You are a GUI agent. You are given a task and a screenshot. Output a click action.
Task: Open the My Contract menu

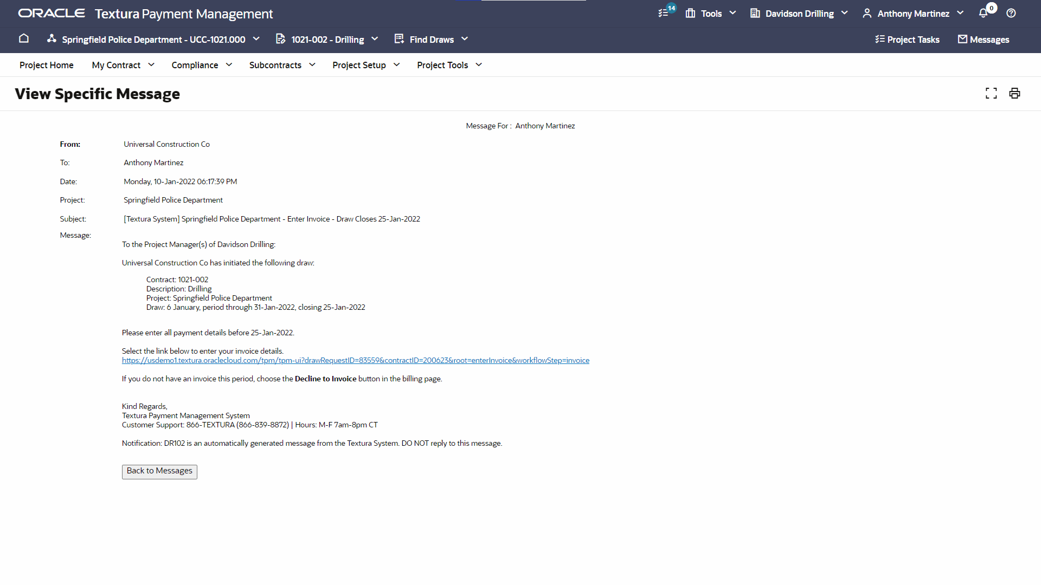pyautogui.click(x=123, y=65)
